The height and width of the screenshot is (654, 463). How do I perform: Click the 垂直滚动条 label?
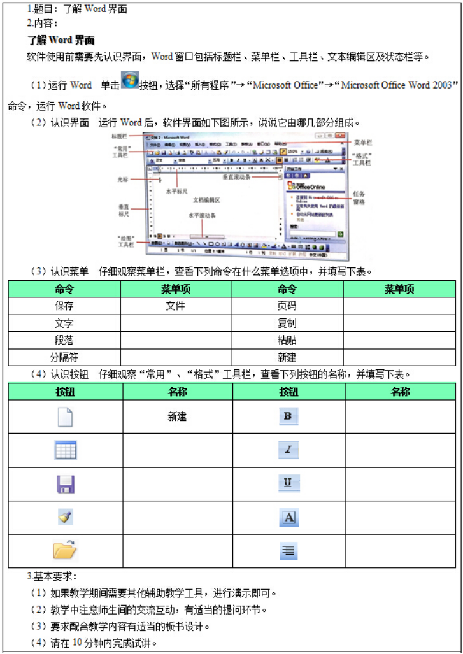tap(236, 177)
